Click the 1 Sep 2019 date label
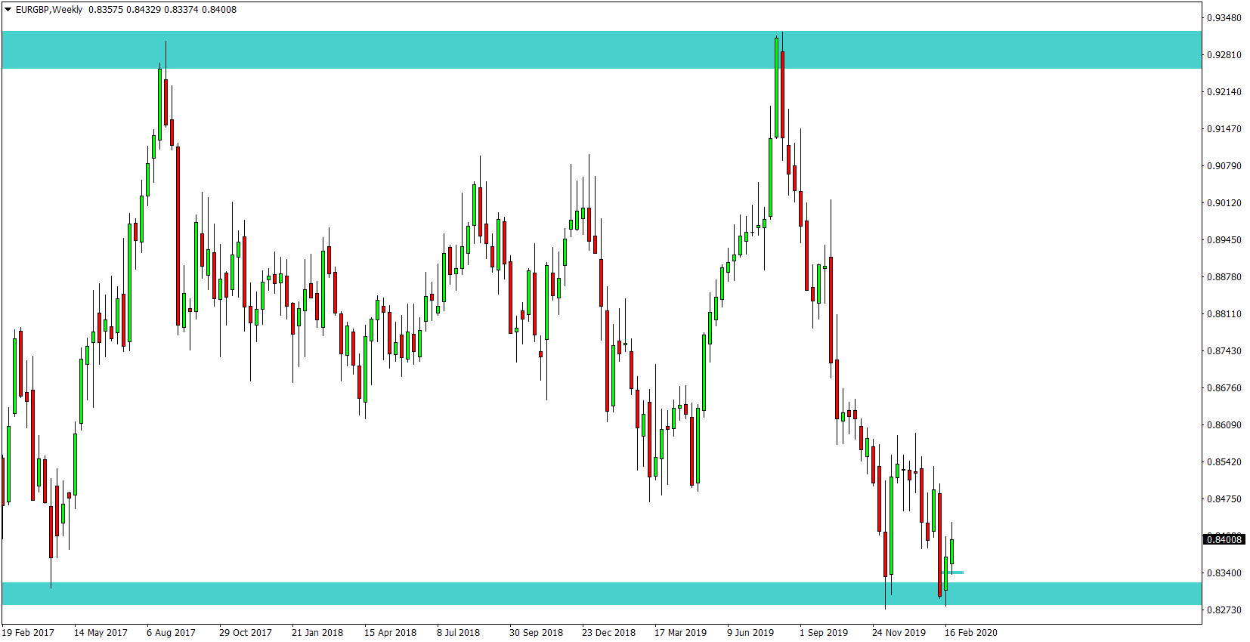Viewport: 1250px width, 642px height. (824, 632)
